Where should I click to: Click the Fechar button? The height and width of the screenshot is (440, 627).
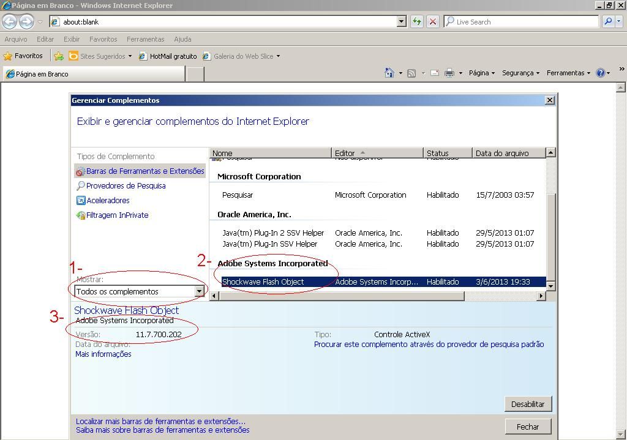(528, 427)
